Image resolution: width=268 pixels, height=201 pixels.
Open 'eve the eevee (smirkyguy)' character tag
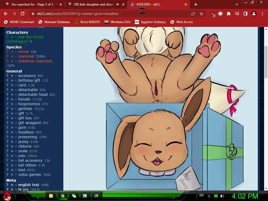(25, 39)
